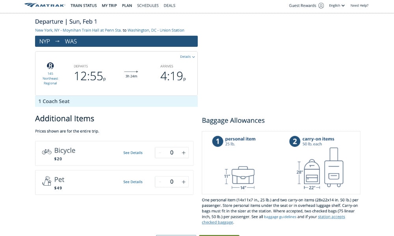
Task: Open Washington, DC Union Station link
Action: click(x=156, y=30)
